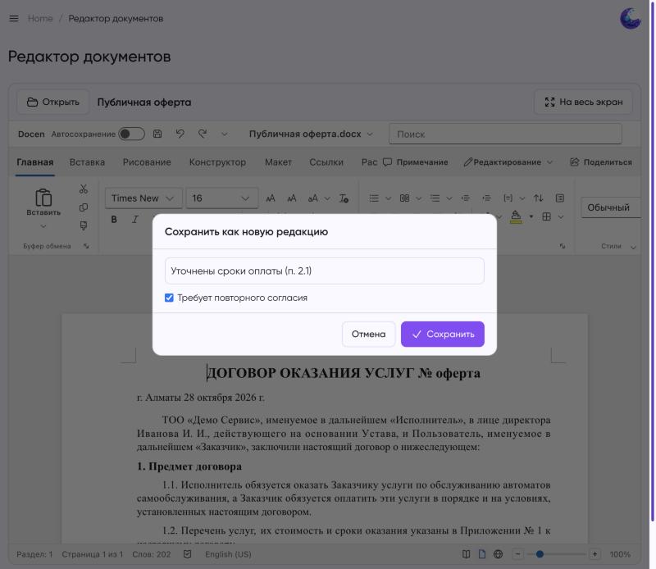Viewport: 656px width, 569px height.
Task: Expand the Вставить paste options arrow
Action: click(x=43, y=226)
